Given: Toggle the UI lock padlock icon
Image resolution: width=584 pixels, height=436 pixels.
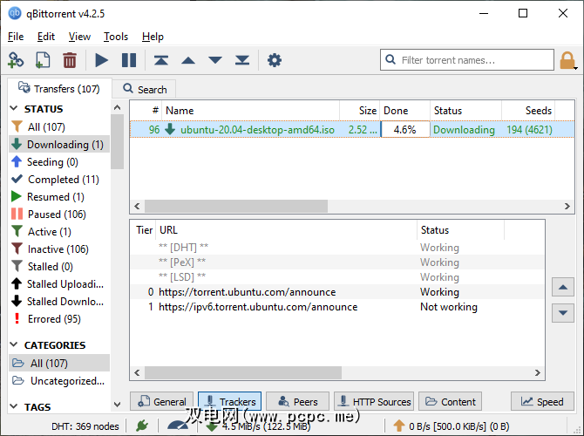Looking at the screenshot, I should (x=567, y=60).
